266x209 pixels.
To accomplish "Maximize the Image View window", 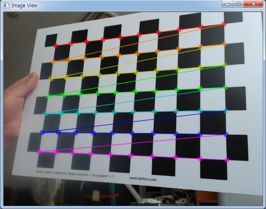I will point(238,4).
